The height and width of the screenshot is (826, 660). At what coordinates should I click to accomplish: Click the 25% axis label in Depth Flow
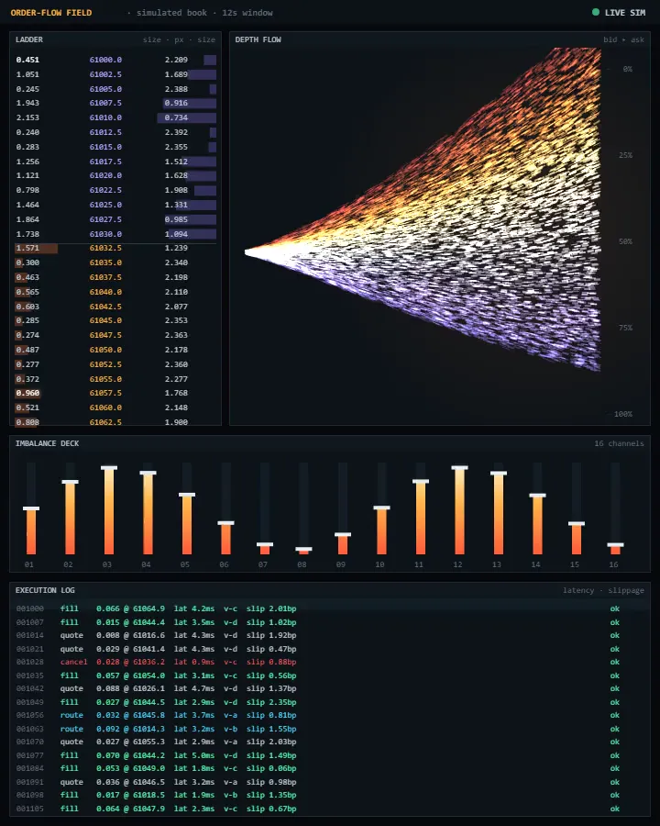[x=625, y=155]
